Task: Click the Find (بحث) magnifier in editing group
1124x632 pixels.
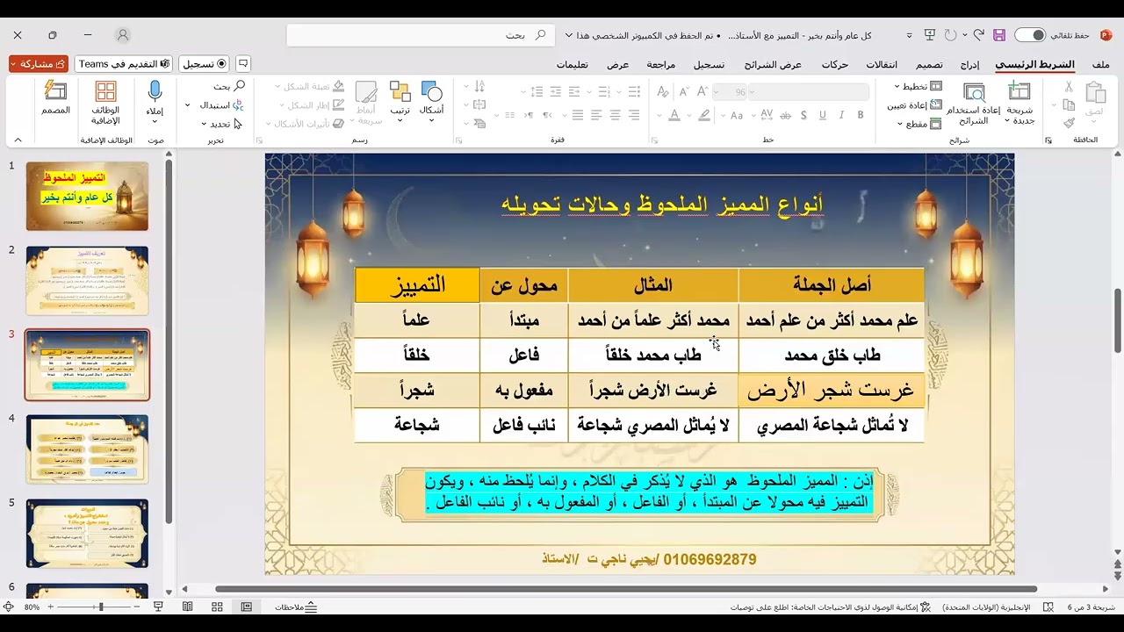Action: coord(239,86)
